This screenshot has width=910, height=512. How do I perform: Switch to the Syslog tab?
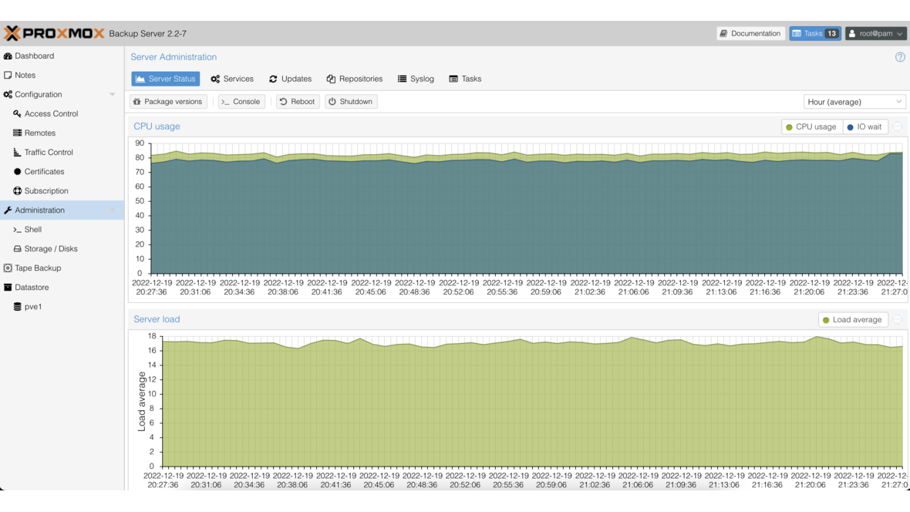pyautogui.click(x=416, y=78)
